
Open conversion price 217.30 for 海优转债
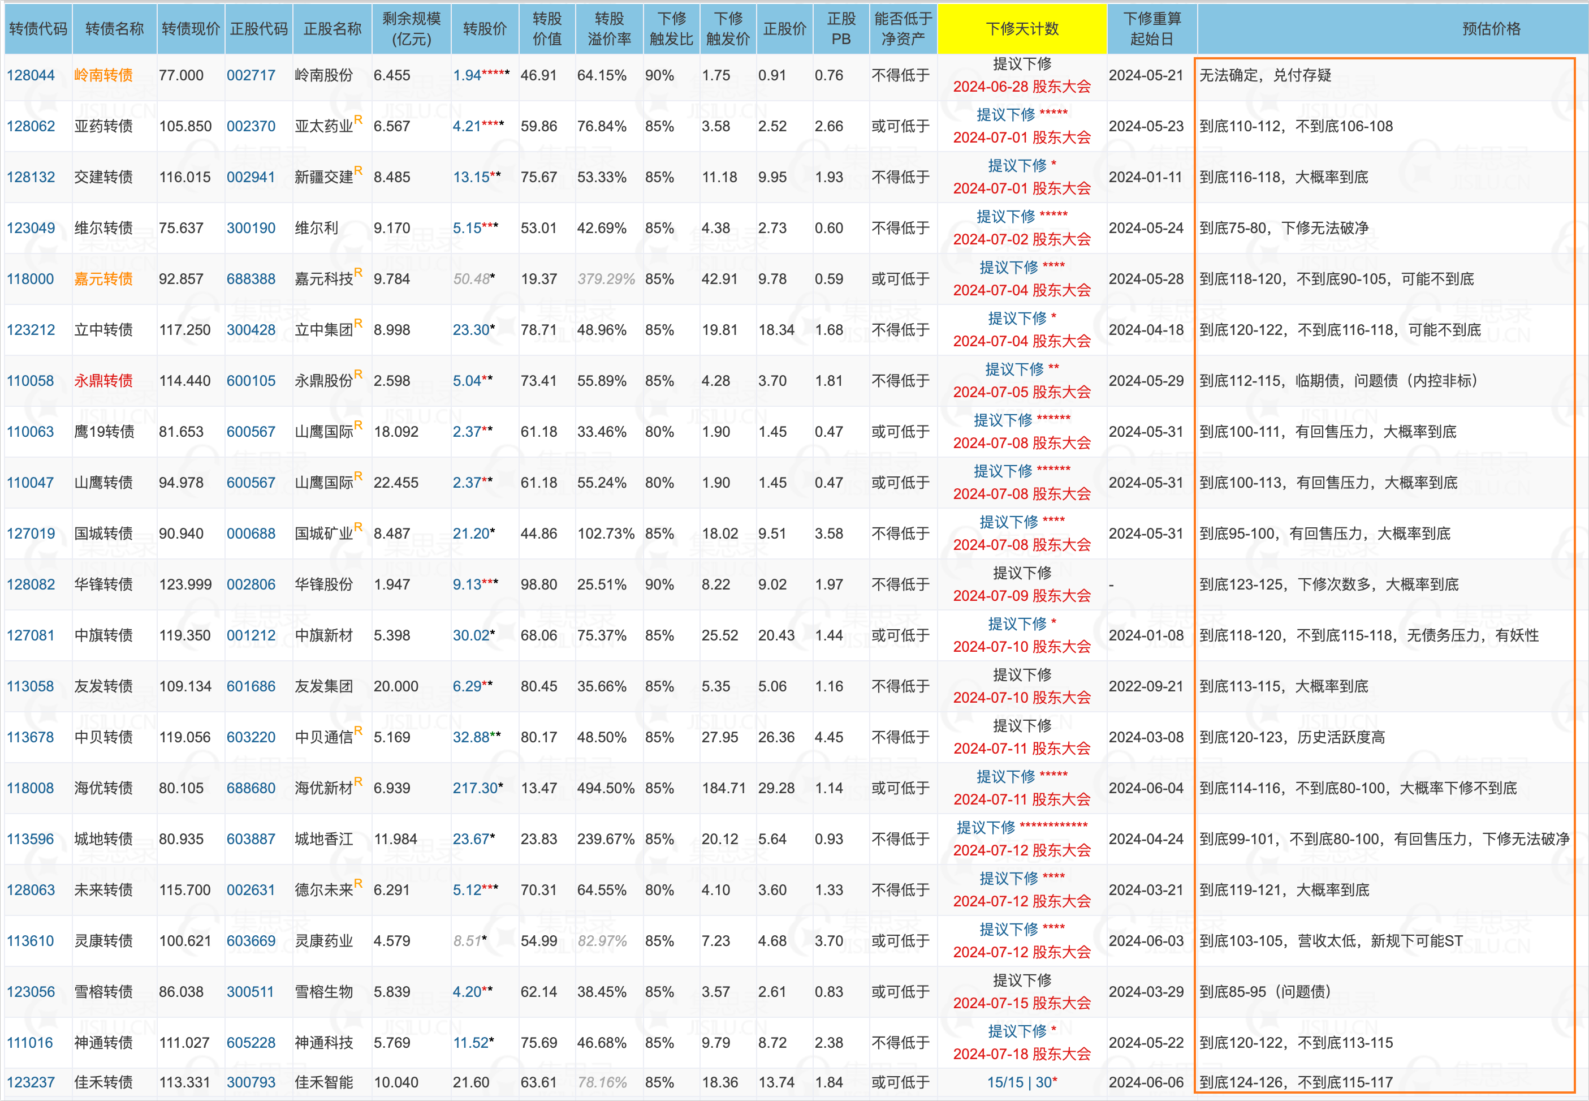click(x=475, y=788)
